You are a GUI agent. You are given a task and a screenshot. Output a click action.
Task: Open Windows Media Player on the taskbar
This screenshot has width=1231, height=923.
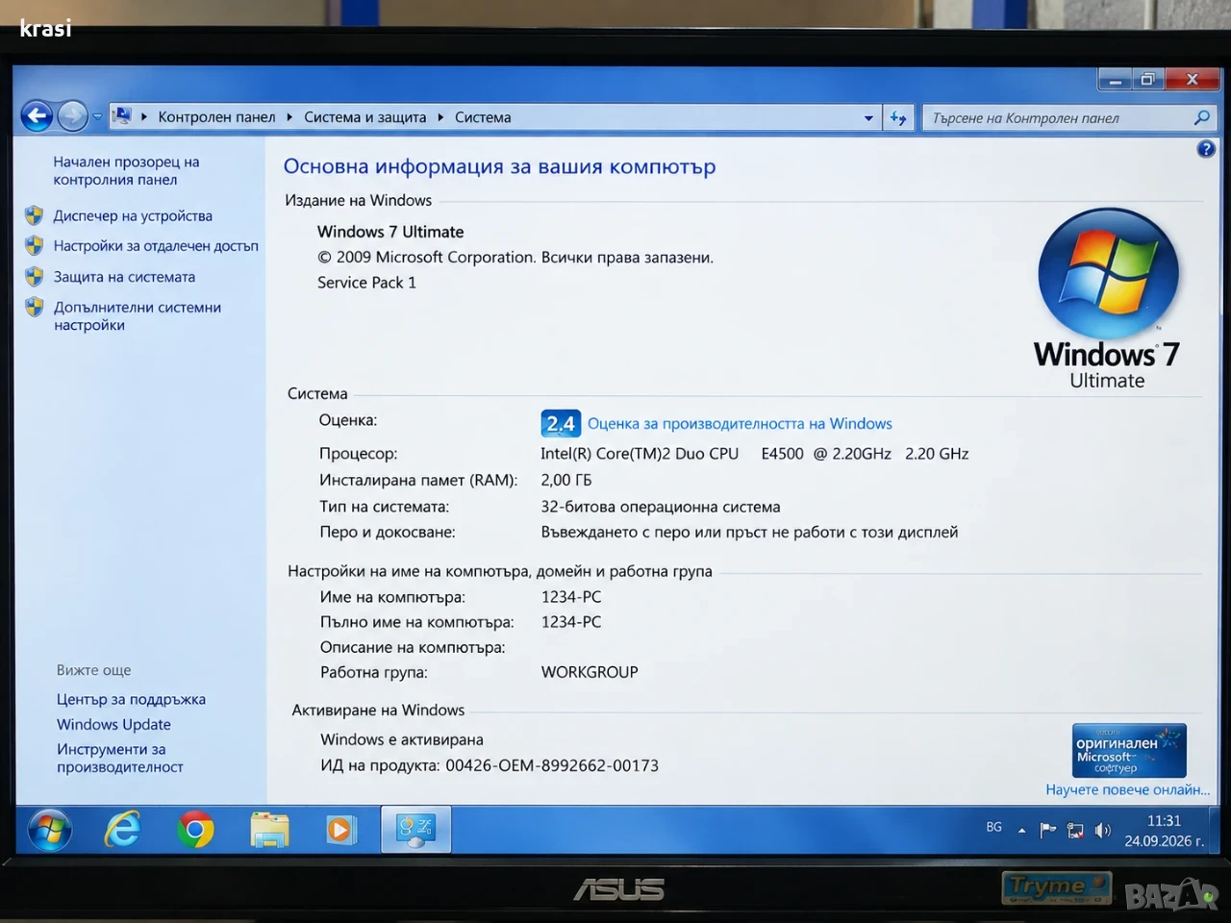(340, 830)
